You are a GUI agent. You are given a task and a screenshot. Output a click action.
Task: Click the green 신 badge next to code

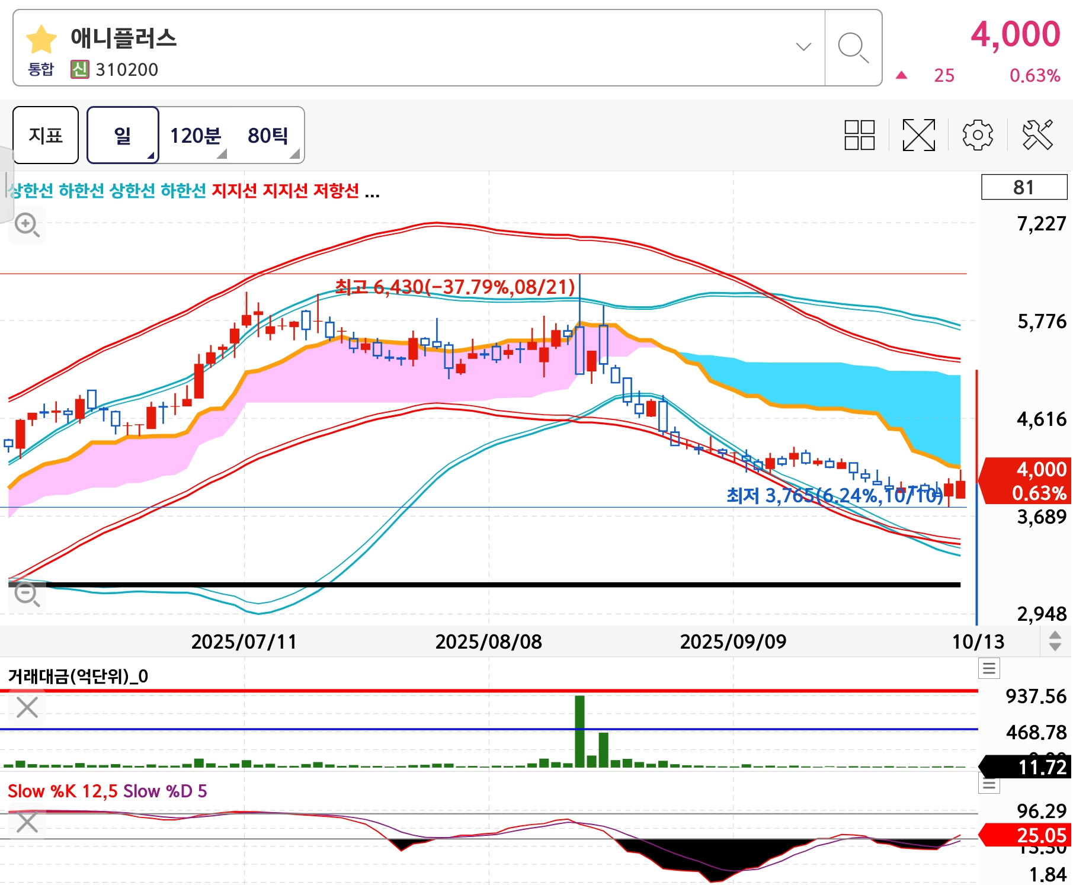coord(80,69)
